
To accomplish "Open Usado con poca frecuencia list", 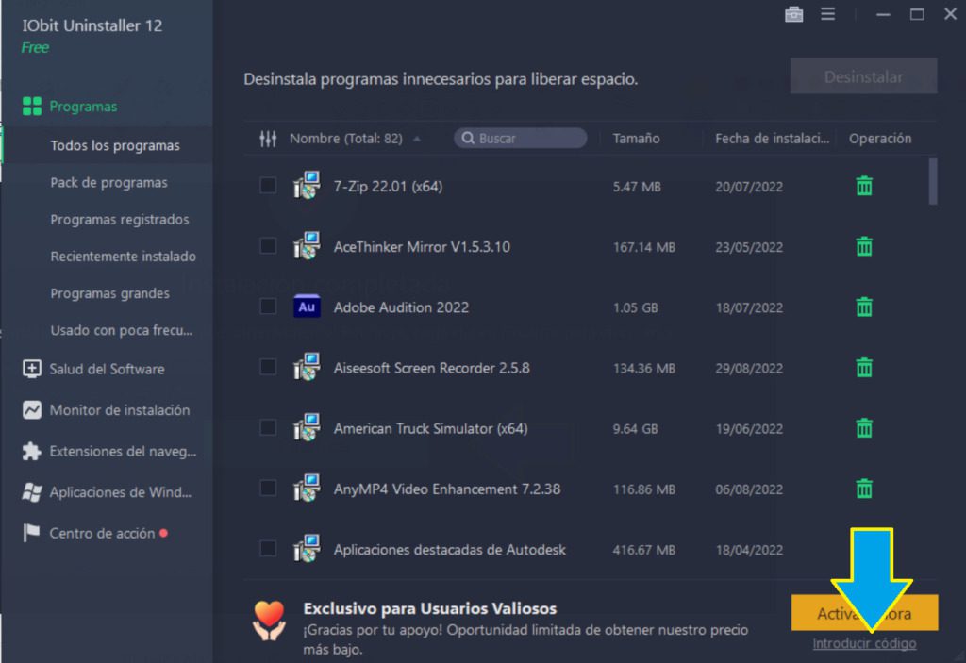I will click(x=122, y=330).
